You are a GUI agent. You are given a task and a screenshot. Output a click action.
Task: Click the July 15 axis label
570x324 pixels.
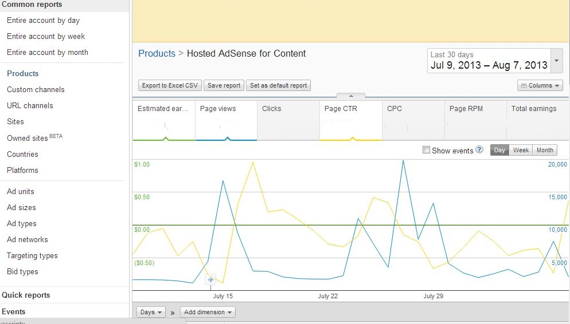(x=223, y=296)
